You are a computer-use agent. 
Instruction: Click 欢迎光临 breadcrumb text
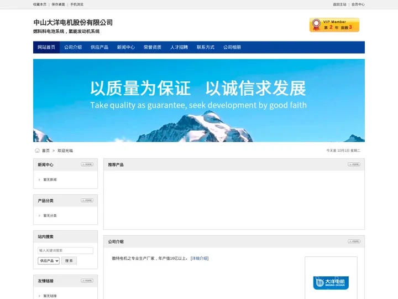(65, 151)
